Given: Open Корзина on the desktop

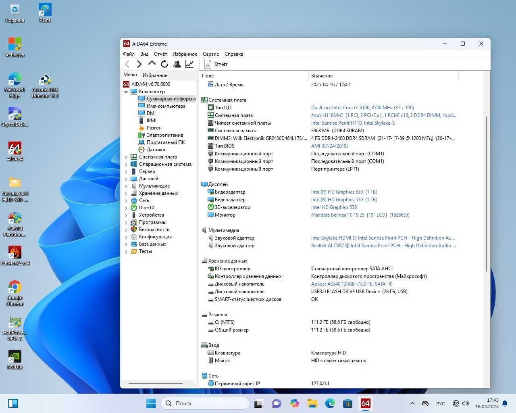Looking at the screenshot, I should coord(15,13).
